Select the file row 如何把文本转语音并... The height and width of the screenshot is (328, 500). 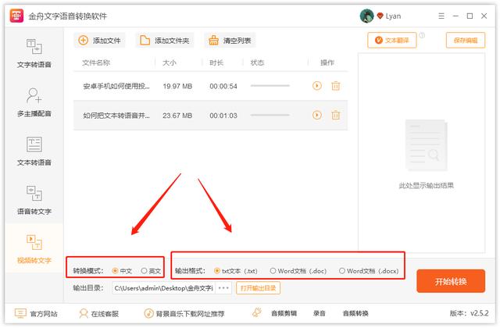[x=210, y=115]
